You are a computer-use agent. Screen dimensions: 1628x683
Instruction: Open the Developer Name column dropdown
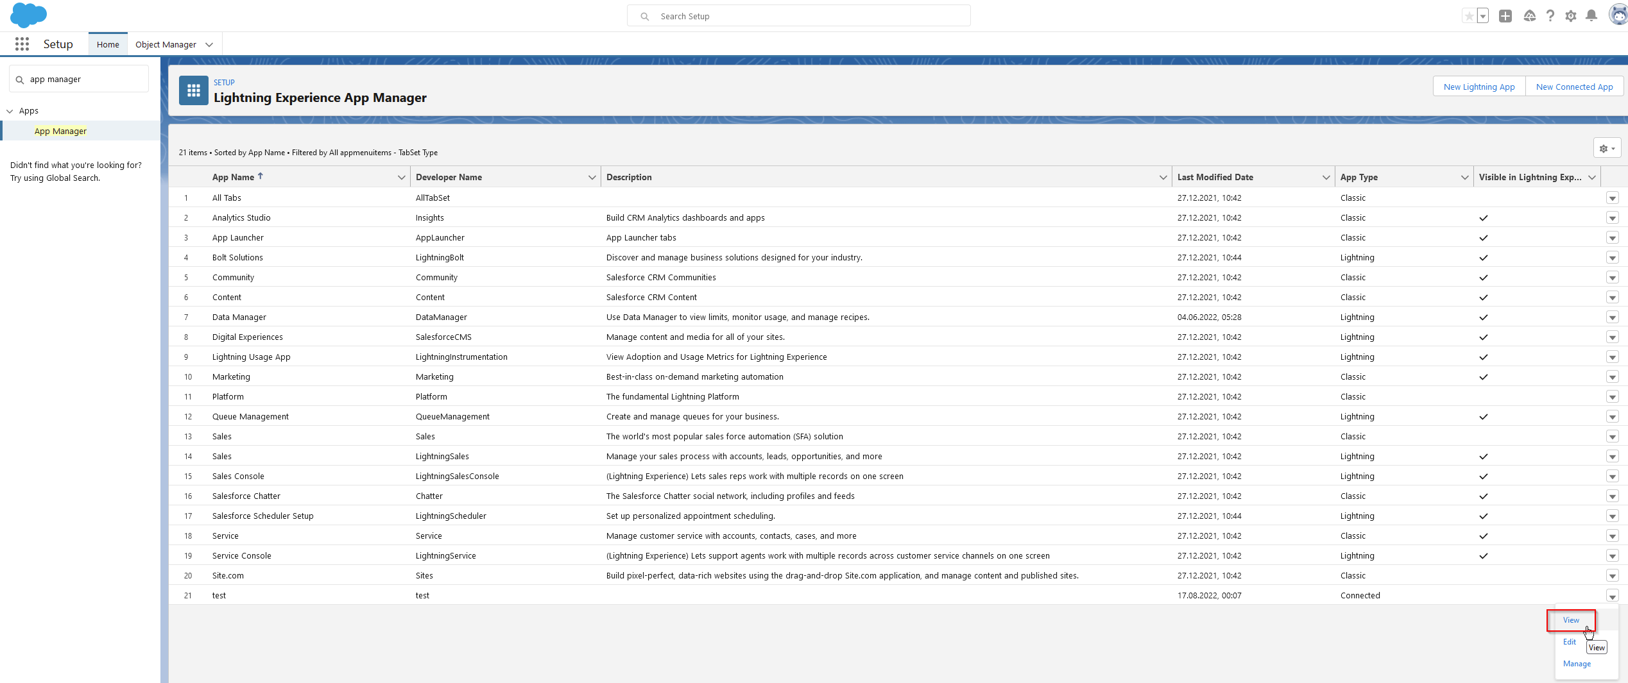tap(591, 177)
